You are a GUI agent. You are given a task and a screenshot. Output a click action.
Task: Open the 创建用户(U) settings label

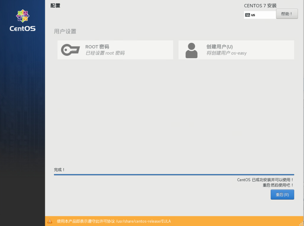pos(220,47)
